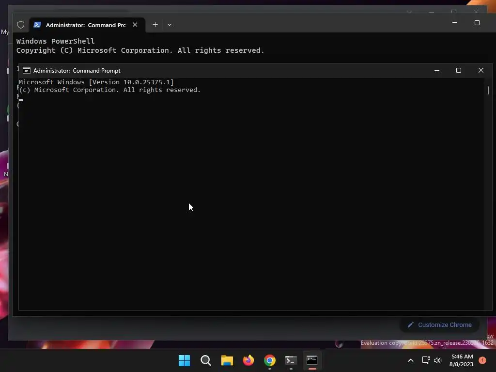The height and width of the screenshot is (372, 496).
Task: Switch to Google Chrome in the taskbar
Action: [x=270, y=360]
